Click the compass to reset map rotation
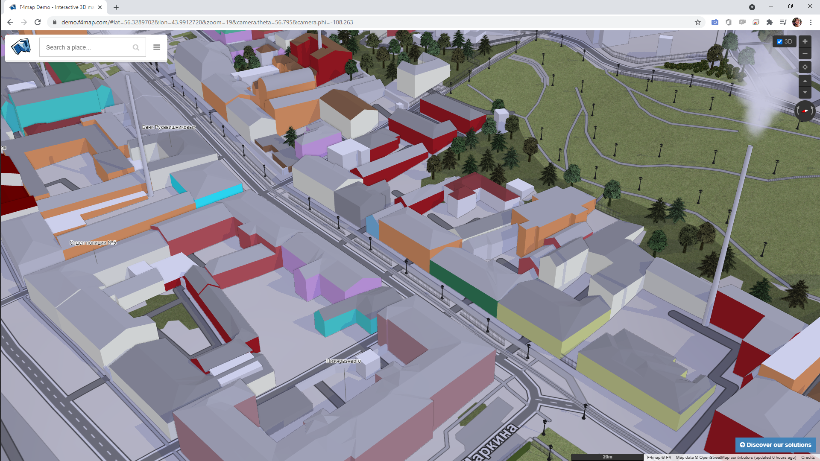 click(805, 111)
